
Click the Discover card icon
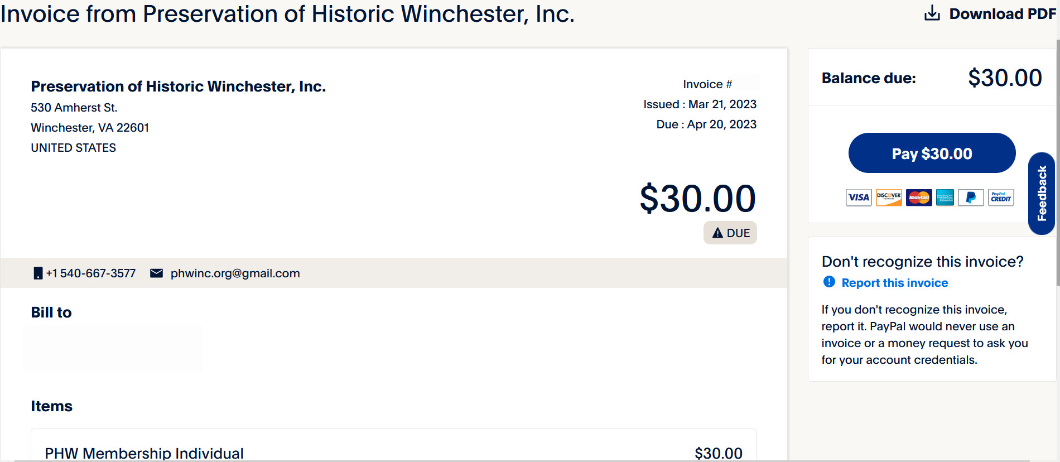(x=889, y=198)
